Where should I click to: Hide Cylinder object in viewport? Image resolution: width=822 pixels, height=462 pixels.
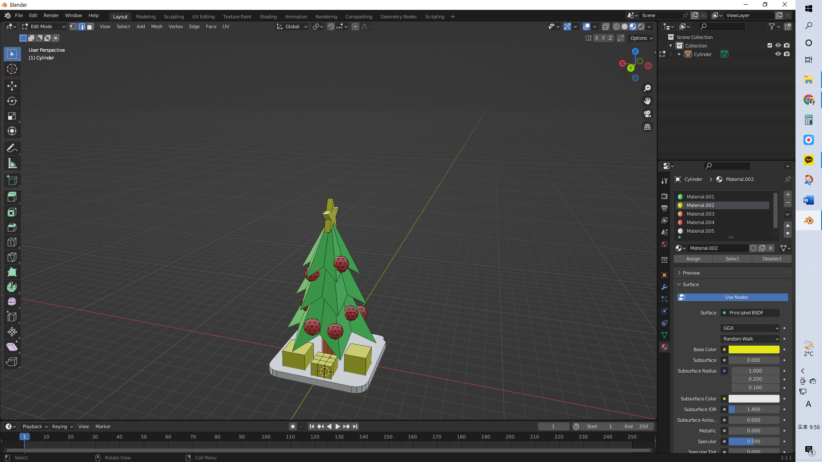pos(778,54)
